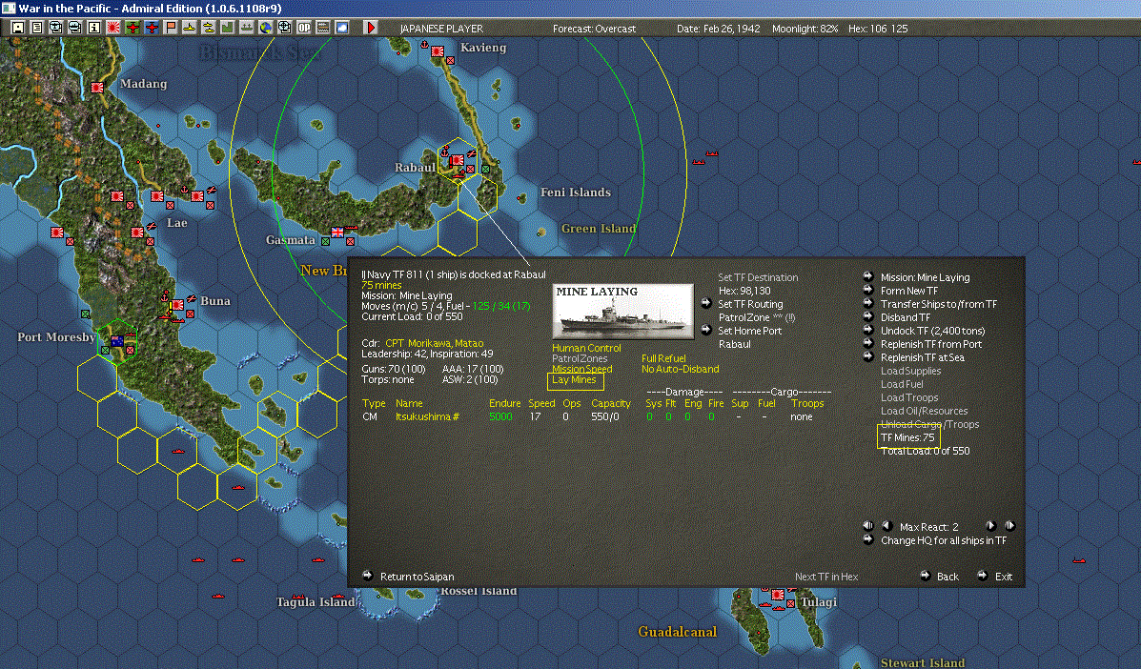Click the crosshair target toolbar icon
The image size is (1141, 669).
(284, 28)
